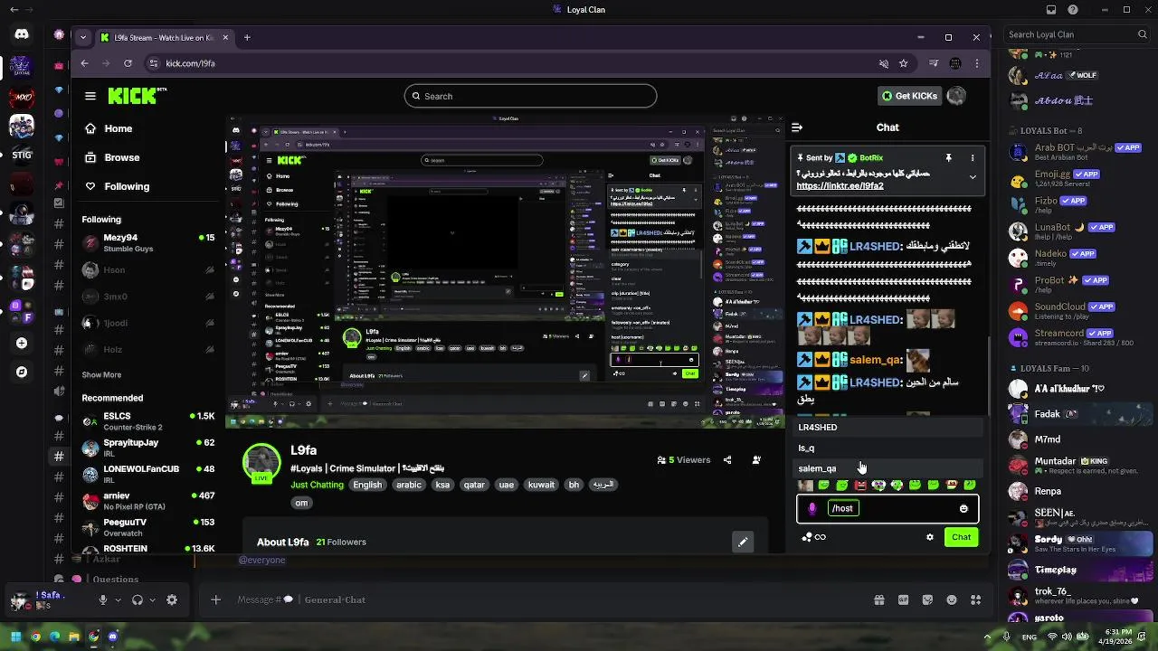Open Discord gift icon in message bar
The height and width of the screenshot is (651, 1158).
coord(878,599)
